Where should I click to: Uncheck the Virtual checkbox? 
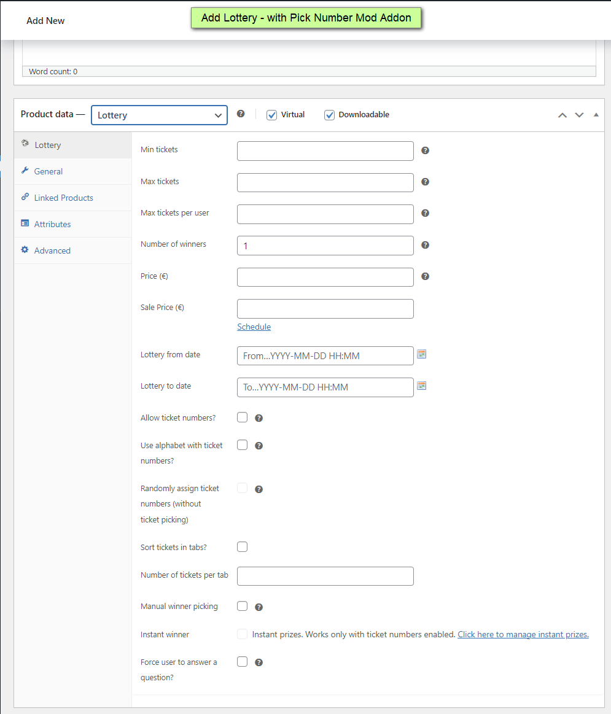[x=272, y=115]
